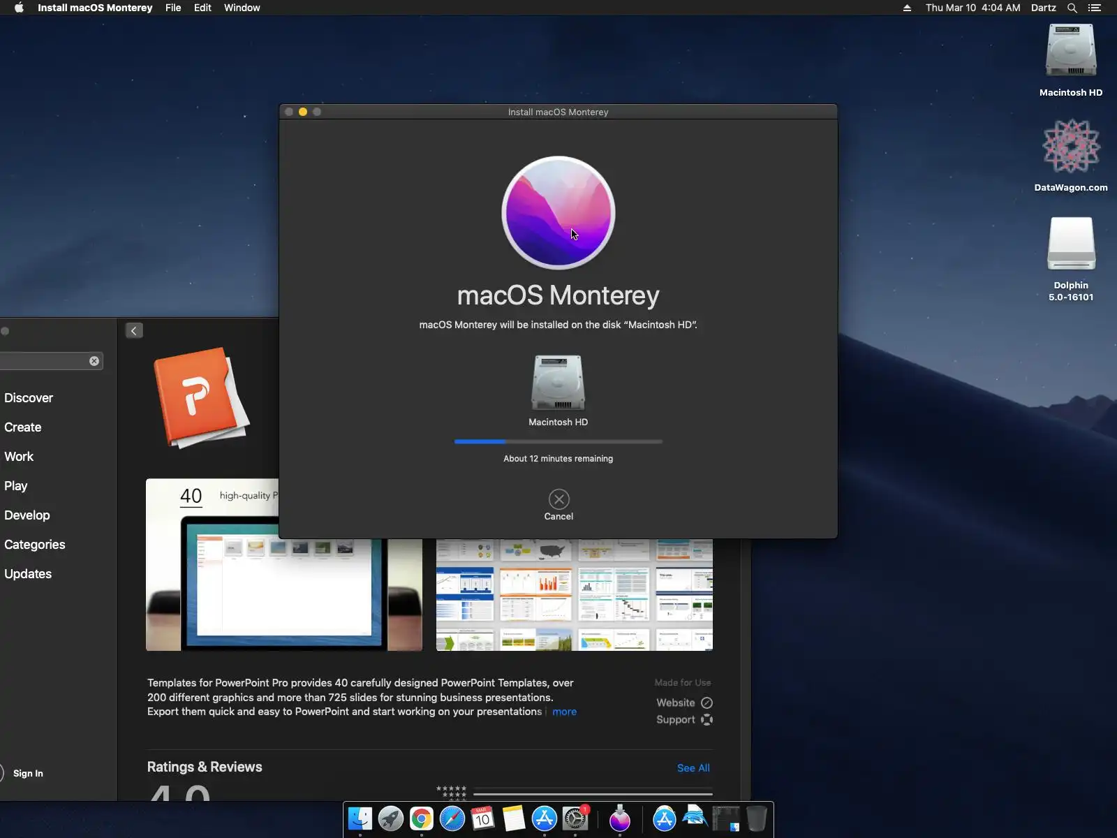
Task: Click the date and time in the menu bar
Action: point(973,8)
